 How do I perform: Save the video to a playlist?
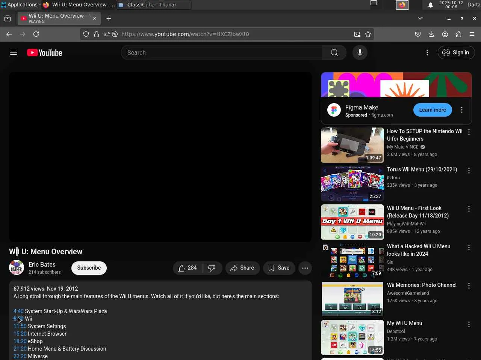pos(279,268)
